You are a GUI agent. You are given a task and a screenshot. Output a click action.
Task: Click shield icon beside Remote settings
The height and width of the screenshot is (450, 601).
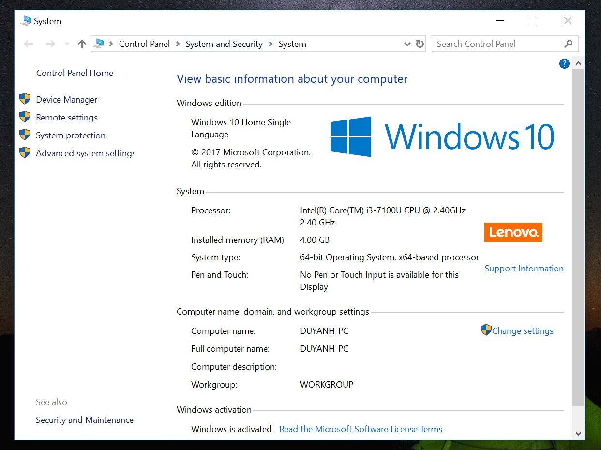[25, 117]
